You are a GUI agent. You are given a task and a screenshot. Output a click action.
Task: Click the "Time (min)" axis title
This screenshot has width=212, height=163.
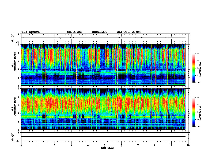coord(107,148)
